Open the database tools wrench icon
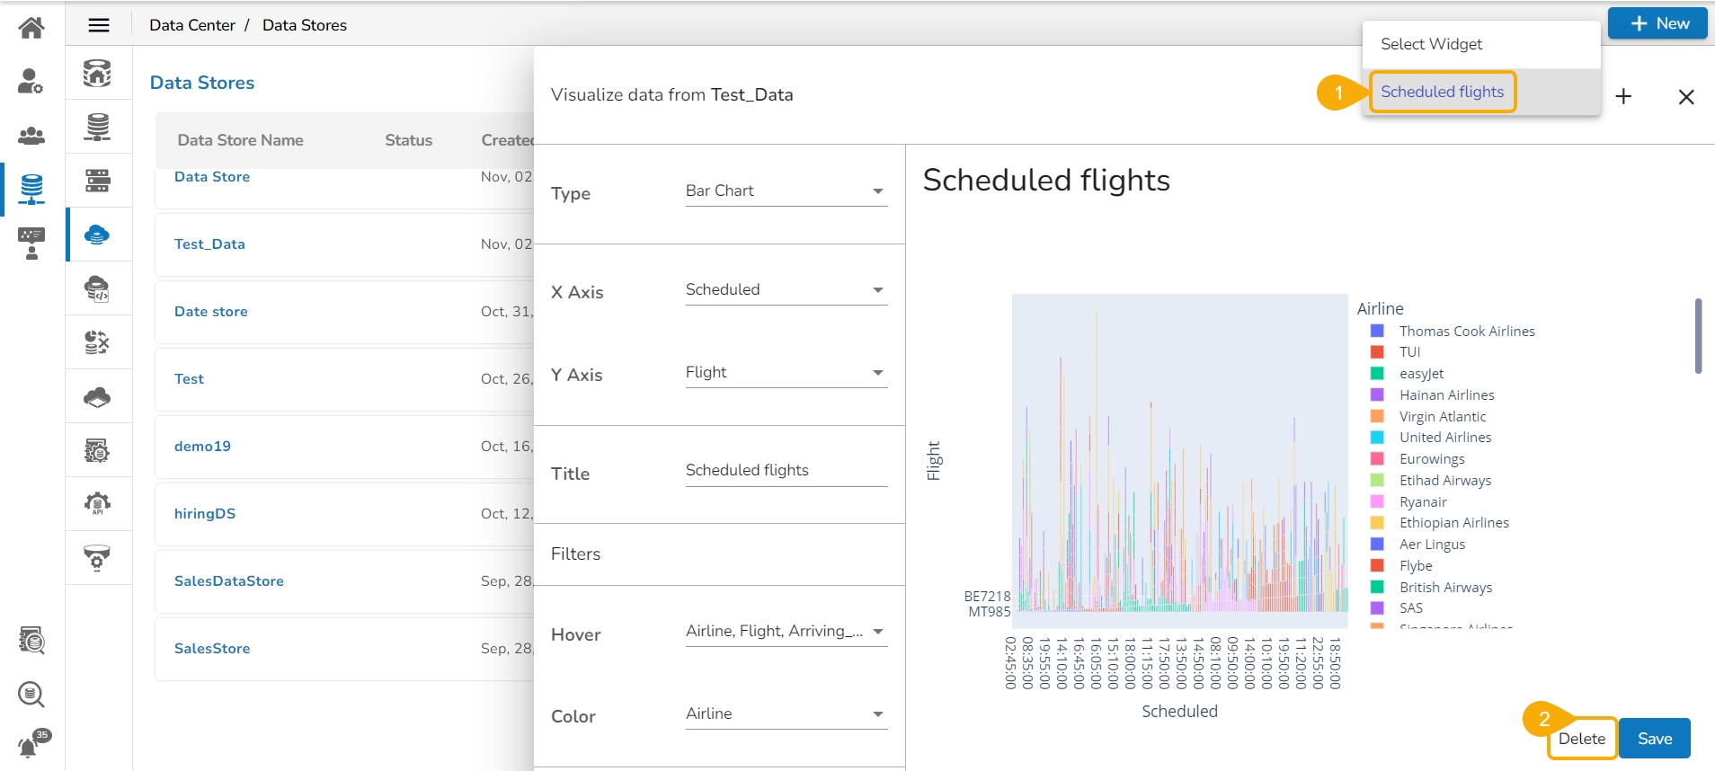Image resolution: width=1715 pixels, height=771 pixels. tap(97, 342)
